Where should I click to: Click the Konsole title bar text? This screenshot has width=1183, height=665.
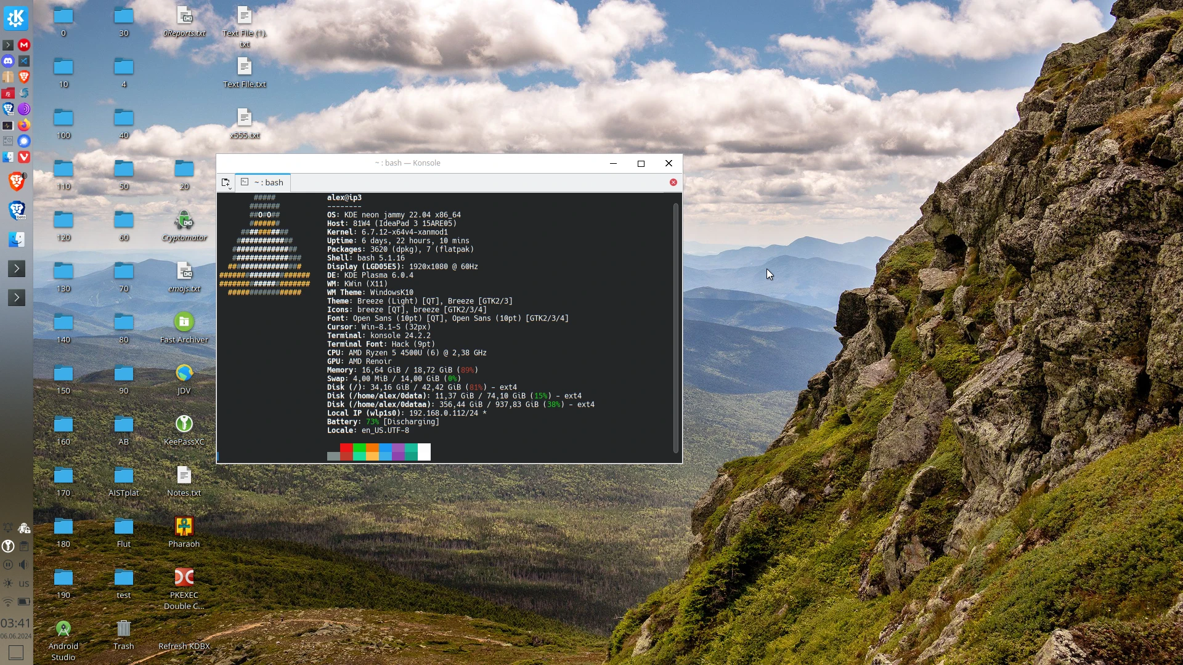(x=407, y=163)
